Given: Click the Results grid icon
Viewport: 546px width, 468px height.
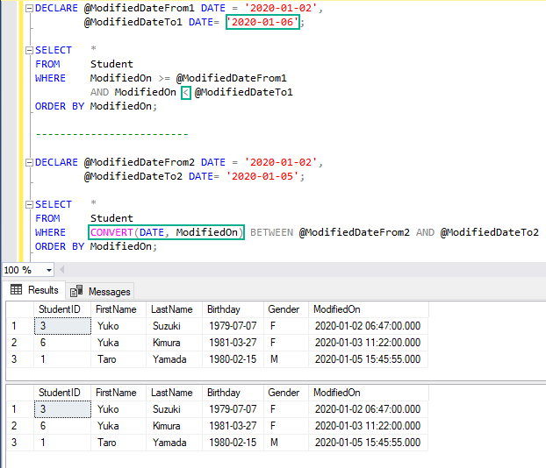Looking at the screenshot, I should point(16,289).
